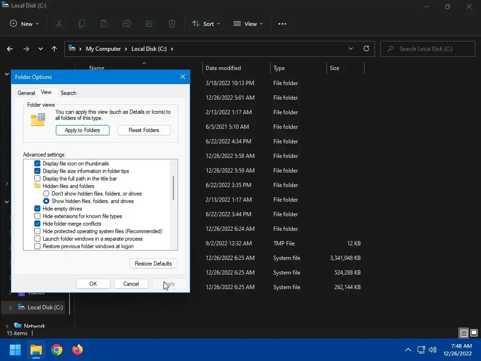481x361 pixels.
Task: Check Hide extensions for known file types
Action: (37, 216)
